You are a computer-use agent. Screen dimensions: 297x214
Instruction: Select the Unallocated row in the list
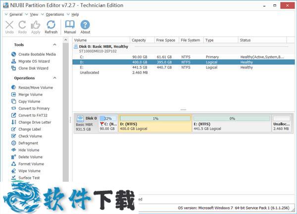183,72
